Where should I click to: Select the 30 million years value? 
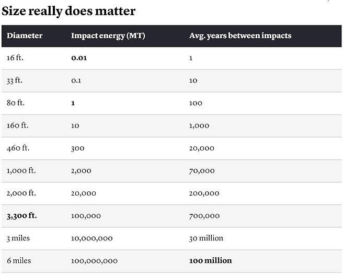(x=206, y=238)
